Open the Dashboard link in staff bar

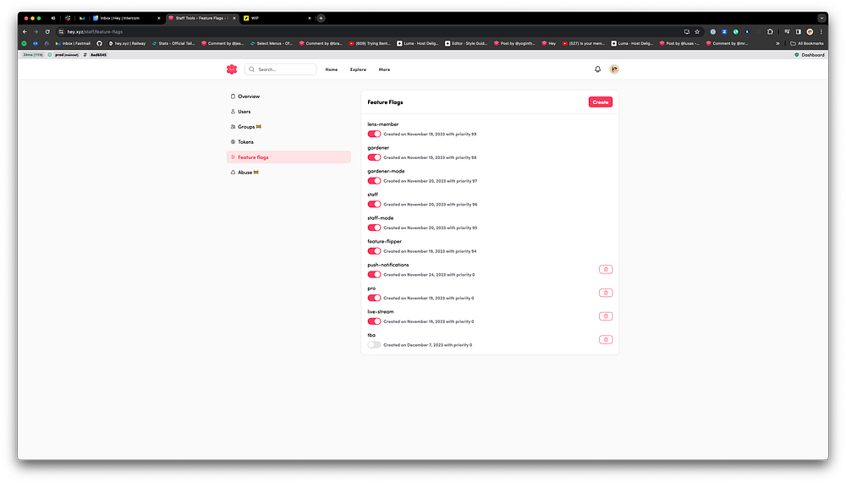(x=810, y=55)
